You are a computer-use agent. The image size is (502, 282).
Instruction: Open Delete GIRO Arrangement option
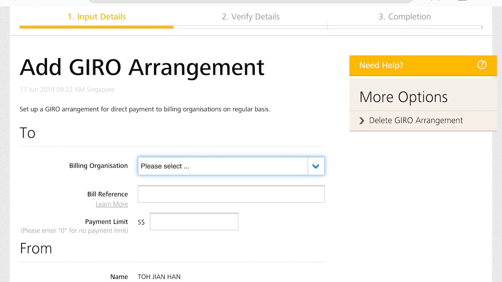tap(416, 120)
